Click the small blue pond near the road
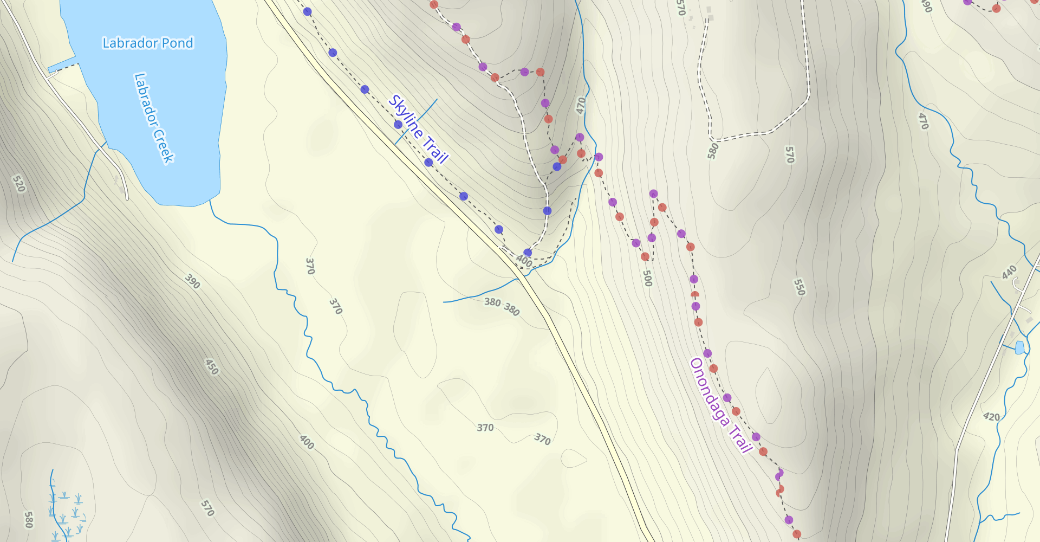Image resolution: width=1040 pixels, height=542 pixels. tap(1019, 347)
